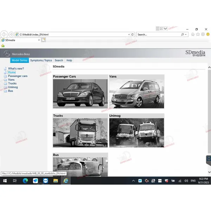Screen dimensions: 211x211
Task: Open the Help tab
Action: pos(69,60)
